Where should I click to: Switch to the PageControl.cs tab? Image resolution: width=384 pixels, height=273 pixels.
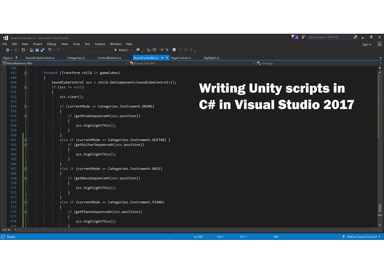click(181, 58)
